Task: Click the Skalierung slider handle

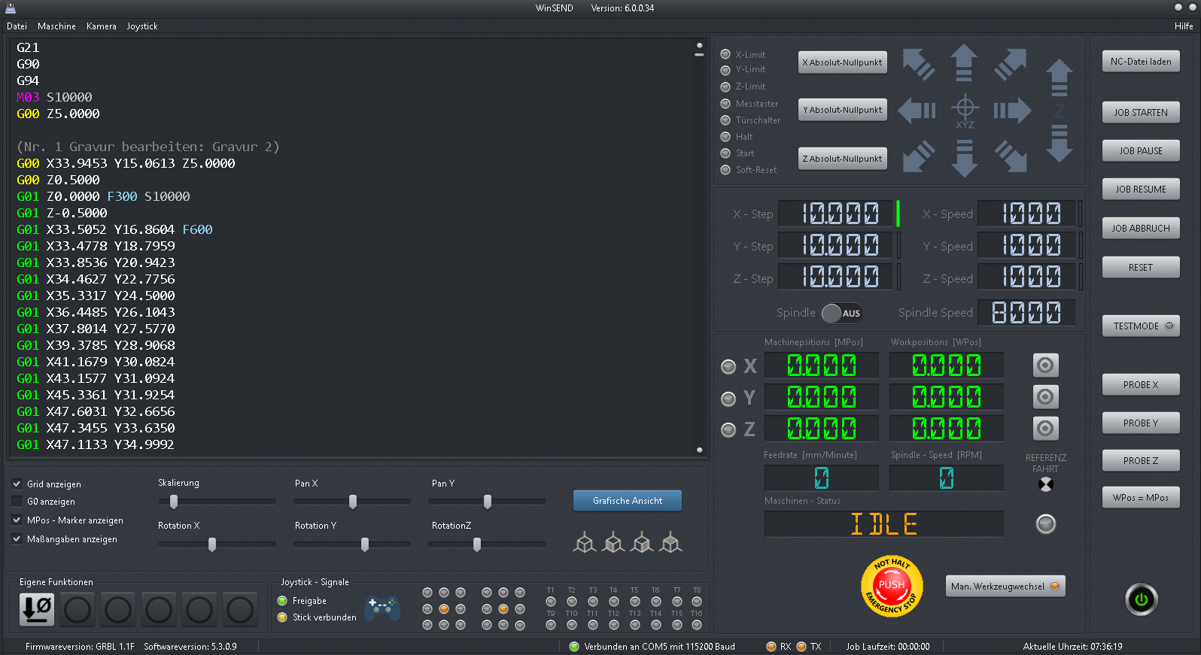Action: point(174,502)
